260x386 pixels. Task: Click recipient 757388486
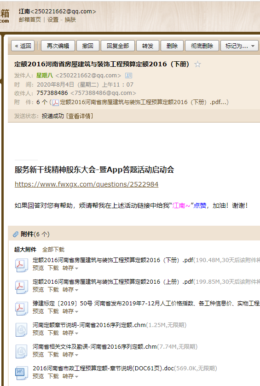pyautogui.click(x=52, y=93)
